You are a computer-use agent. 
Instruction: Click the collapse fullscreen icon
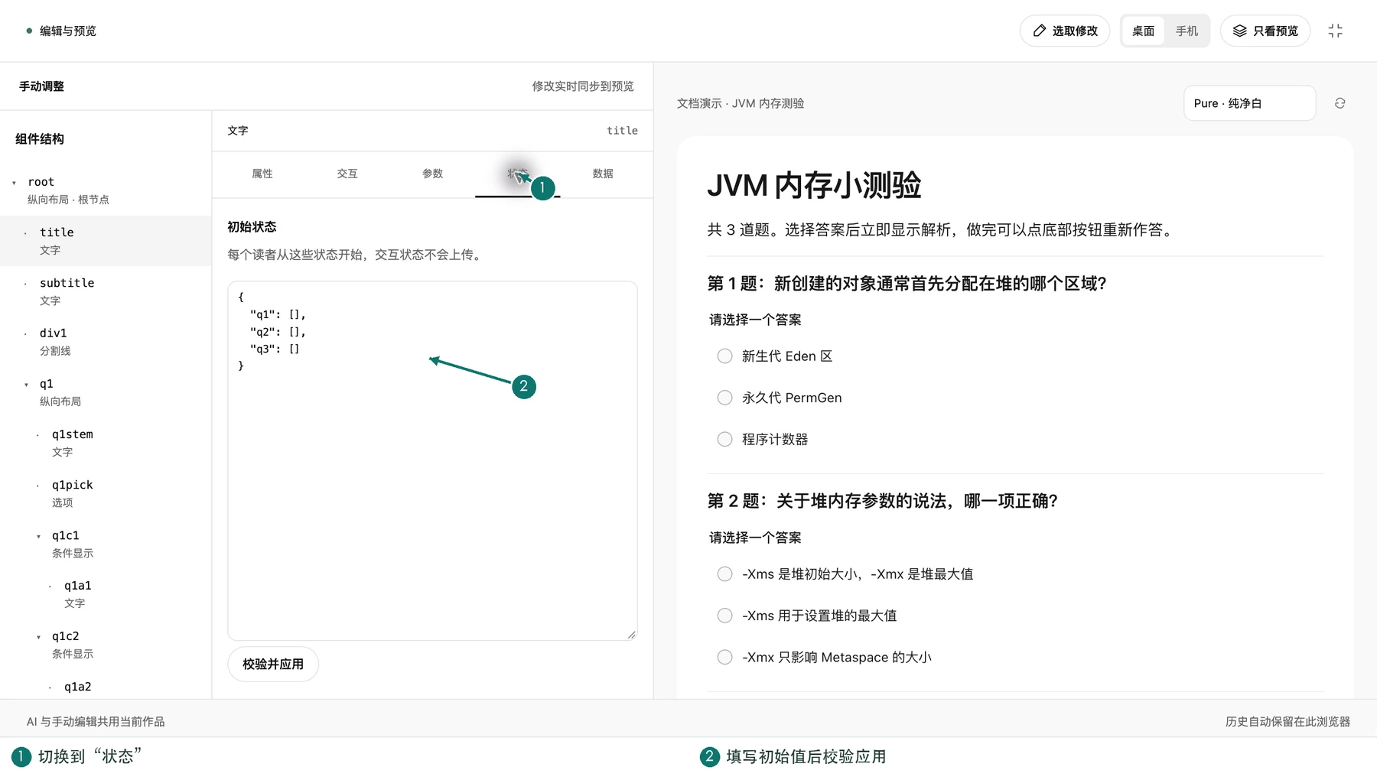pyautogui.click(x=1336, y=31)
